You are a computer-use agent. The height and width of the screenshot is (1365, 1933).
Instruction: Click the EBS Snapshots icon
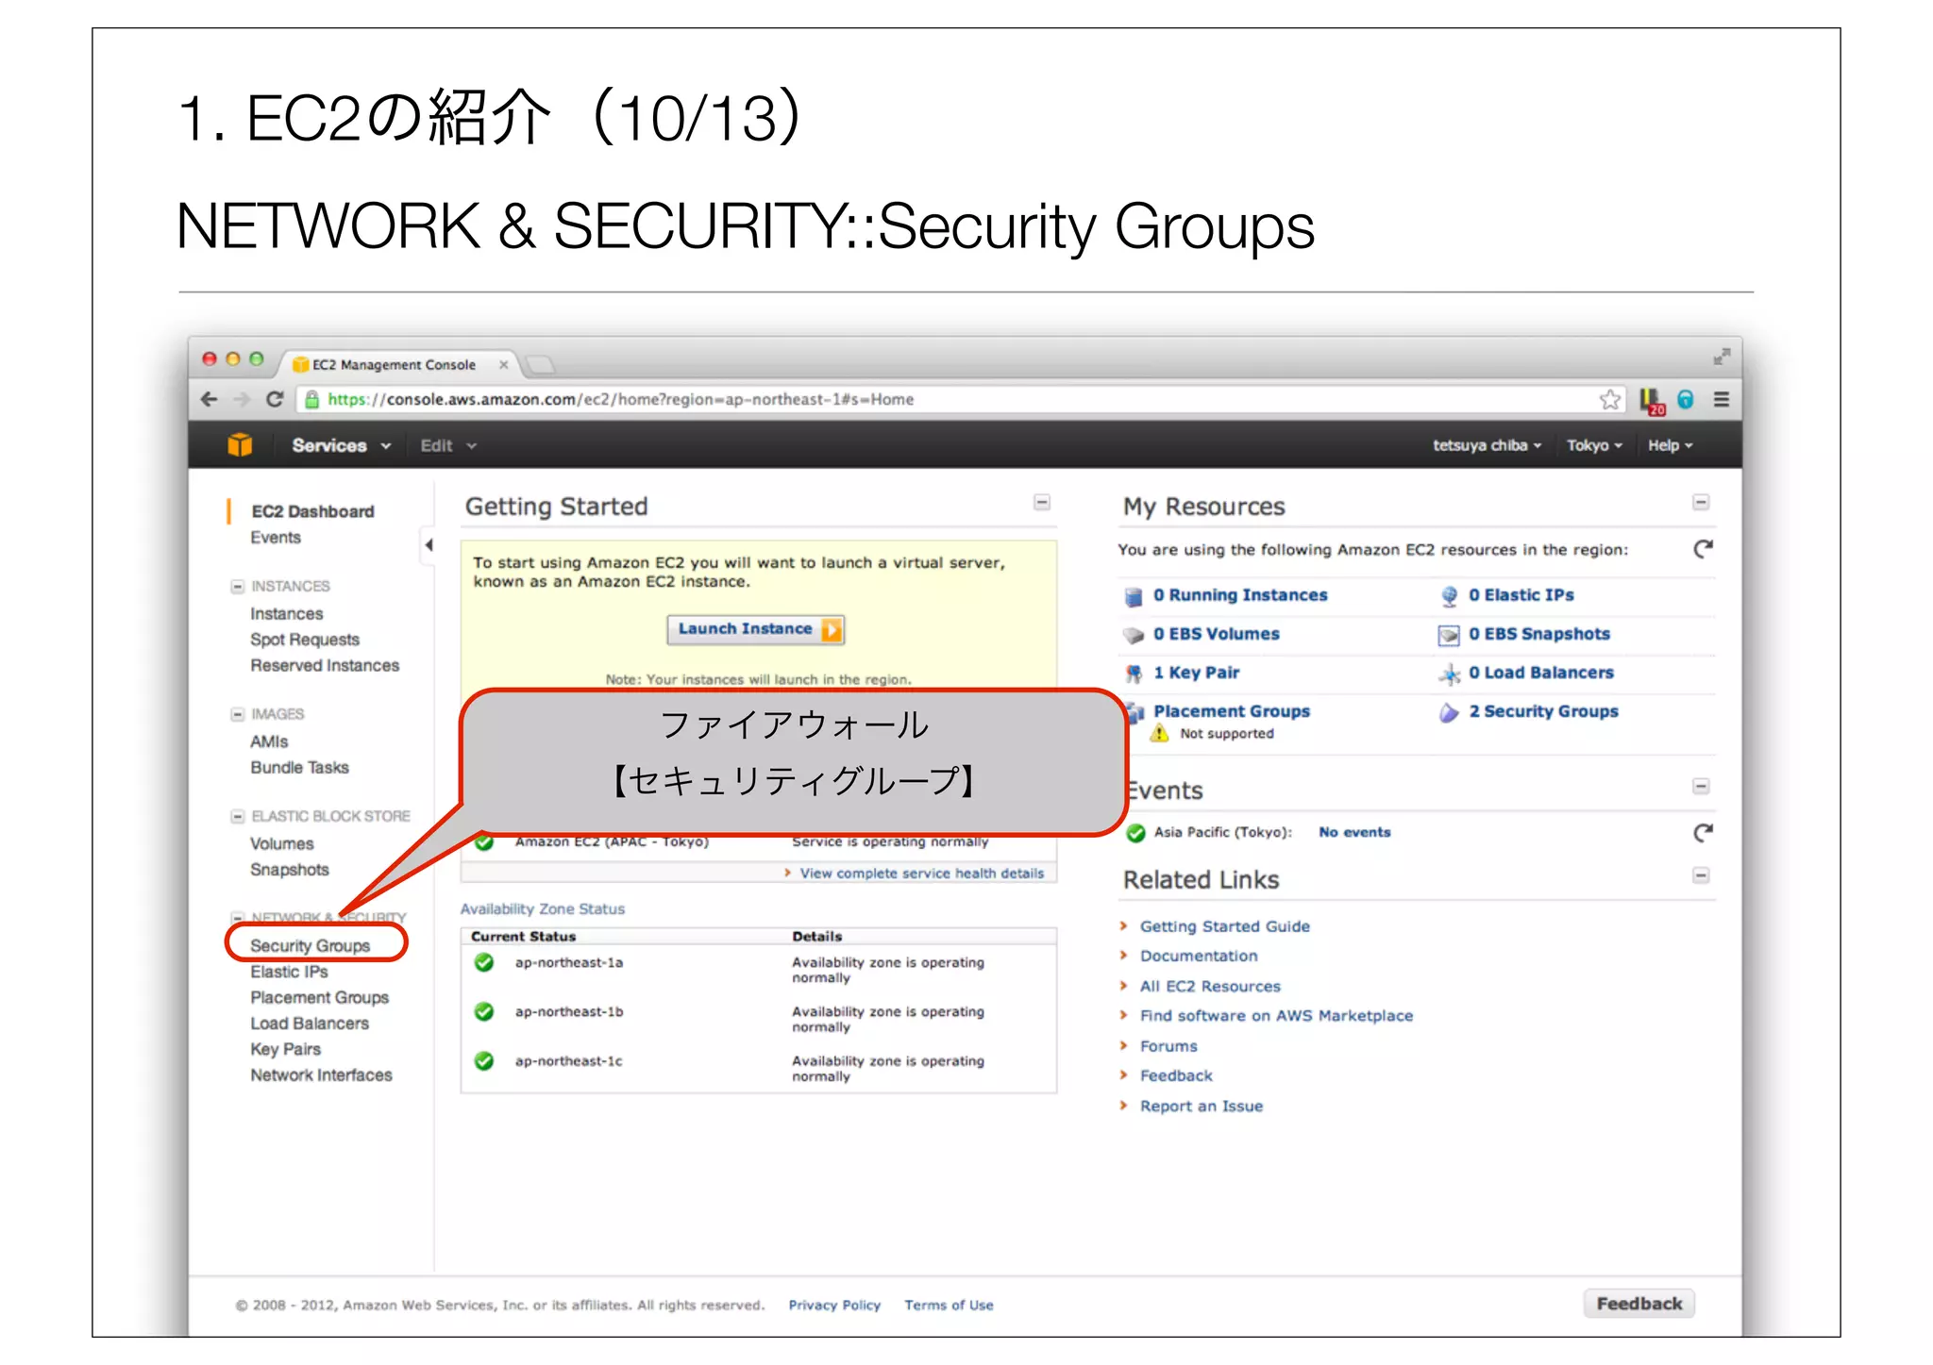[1448, 635]
